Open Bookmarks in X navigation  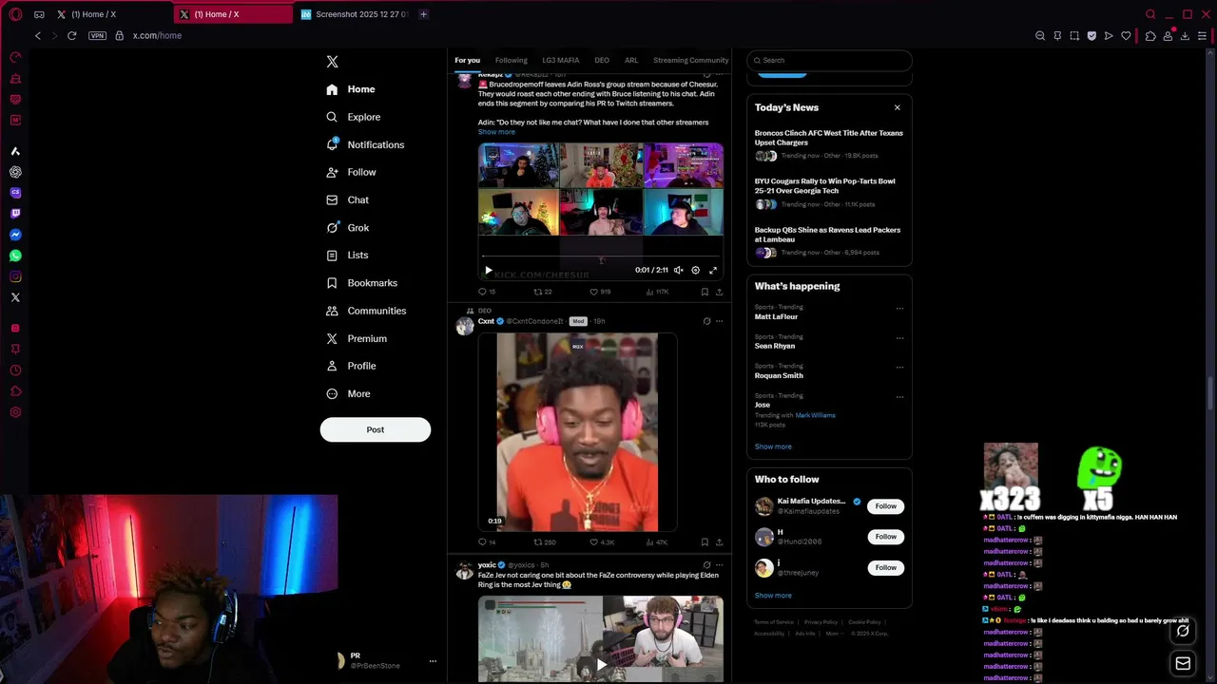[x=361, y=283]
